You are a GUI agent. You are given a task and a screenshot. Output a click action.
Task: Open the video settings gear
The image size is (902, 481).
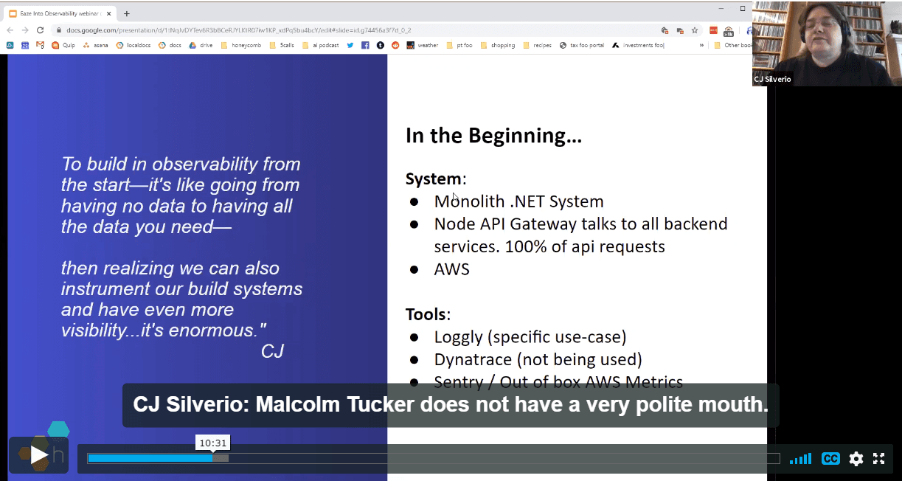[x=856, y=459]
